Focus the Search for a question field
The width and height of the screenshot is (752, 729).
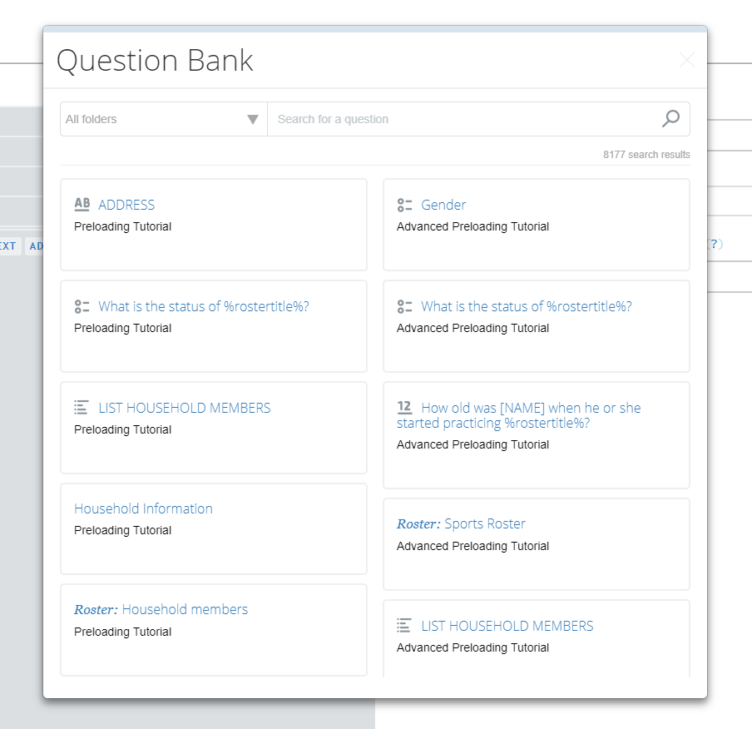click(x=462, y=119)
